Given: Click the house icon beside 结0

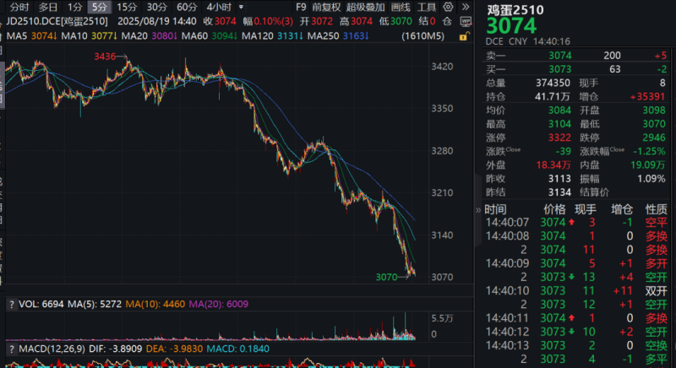Looking at the screenshot, I should (x=448, y=21).
